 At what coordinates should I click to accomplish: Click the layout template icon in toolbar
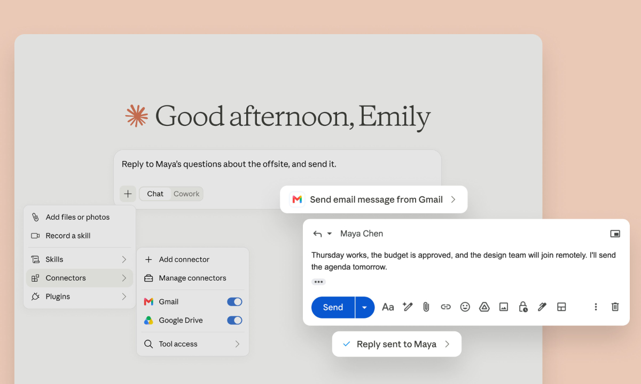pos(561,307)
